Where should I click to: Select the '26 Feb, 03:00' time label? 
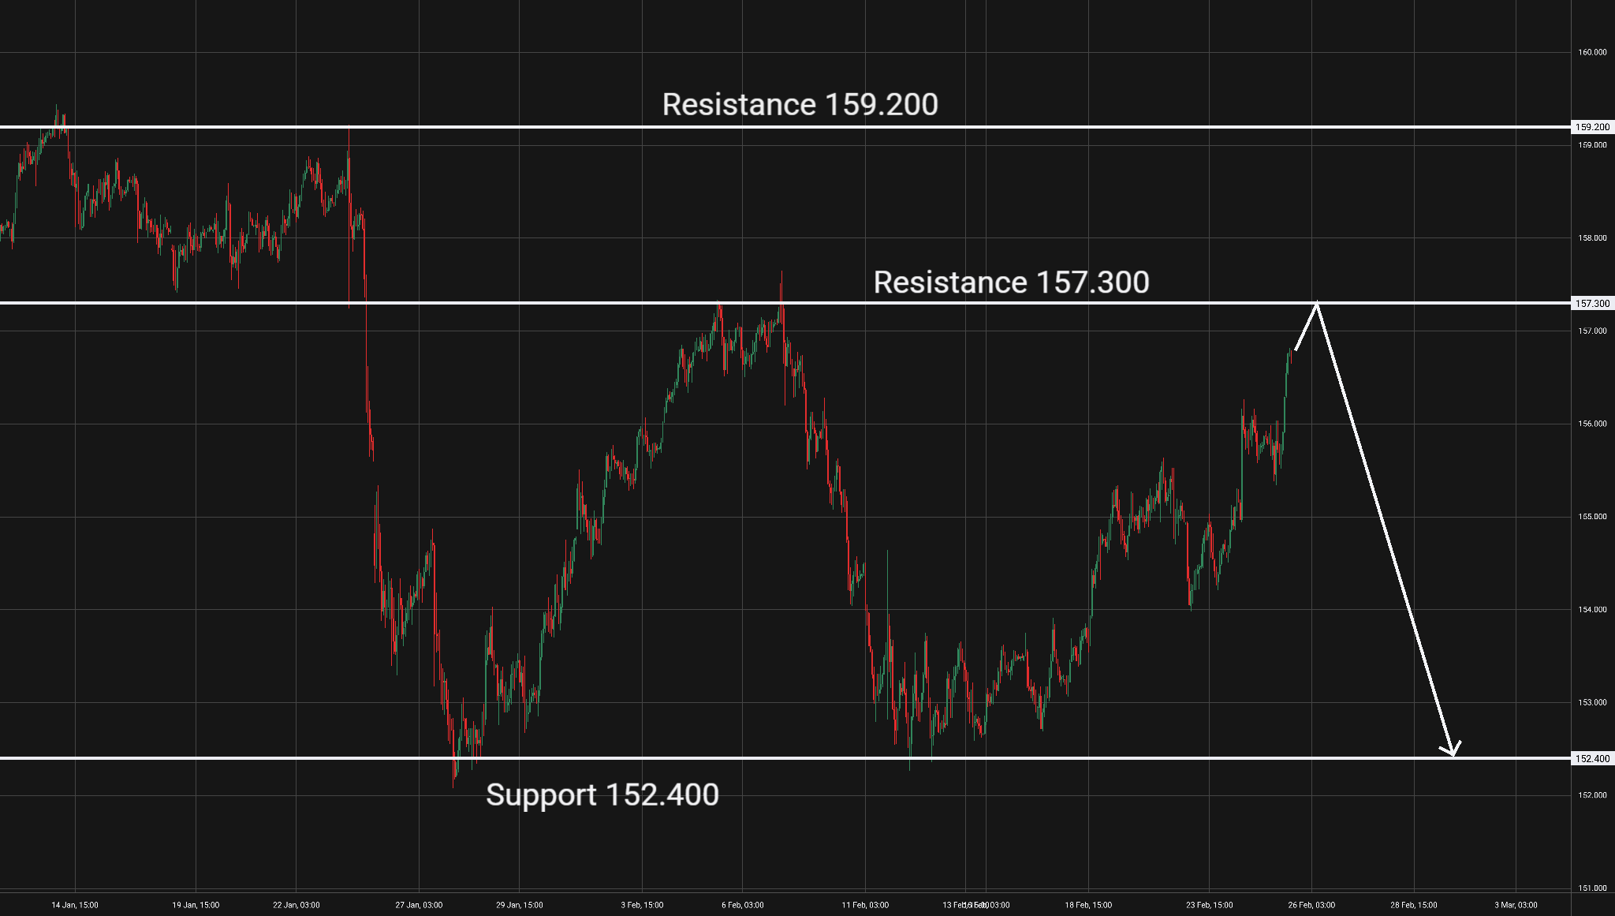(x=1311, y=905)
